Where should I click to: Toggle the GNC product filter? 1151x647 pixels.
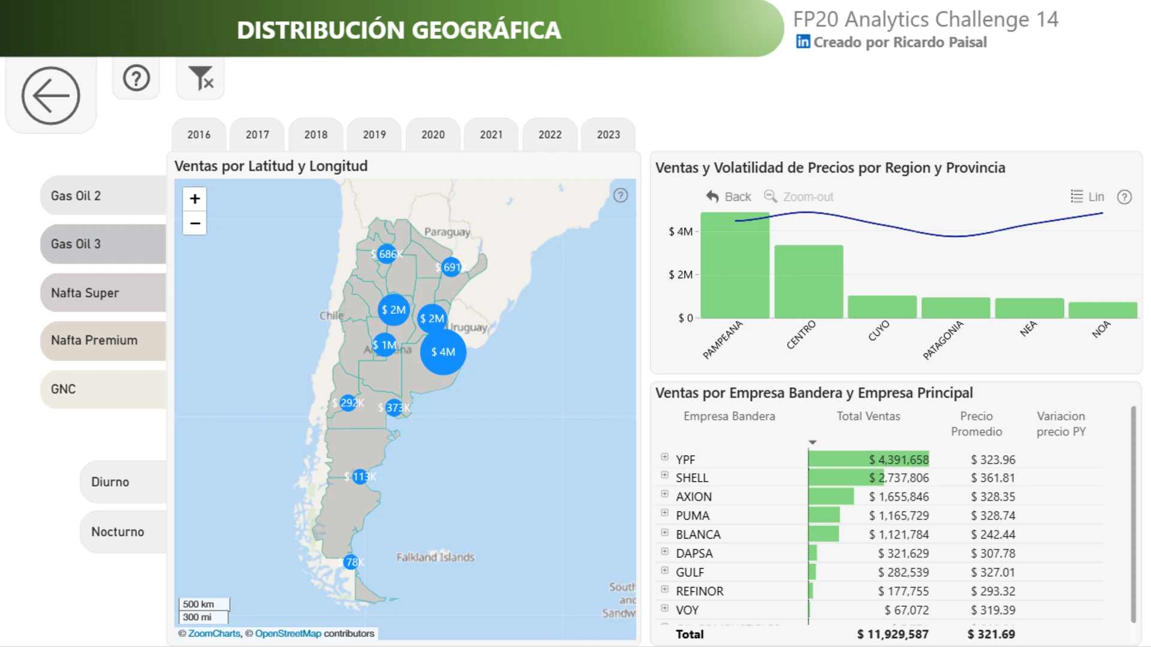pos(103,389)
